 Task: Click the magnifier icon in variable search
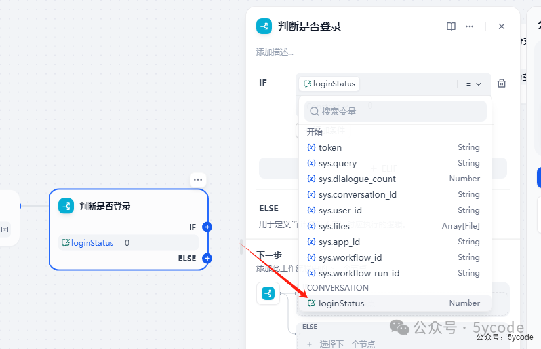point(314,111)
